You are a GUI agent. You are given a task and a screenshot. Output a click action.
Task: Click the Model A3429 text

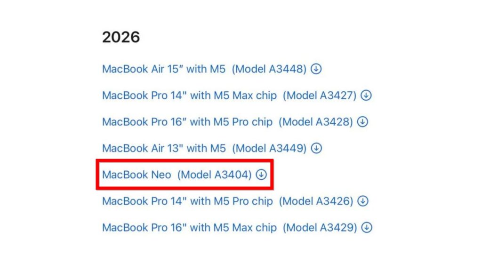point(320,227)
